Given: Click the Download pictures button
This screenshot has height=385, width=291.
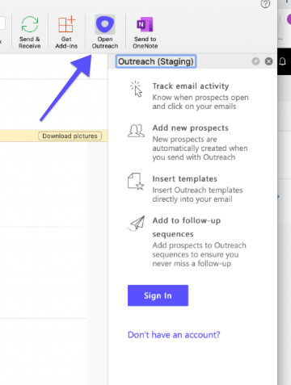Looking at the screenshot, I should click(x=70, y=136).
